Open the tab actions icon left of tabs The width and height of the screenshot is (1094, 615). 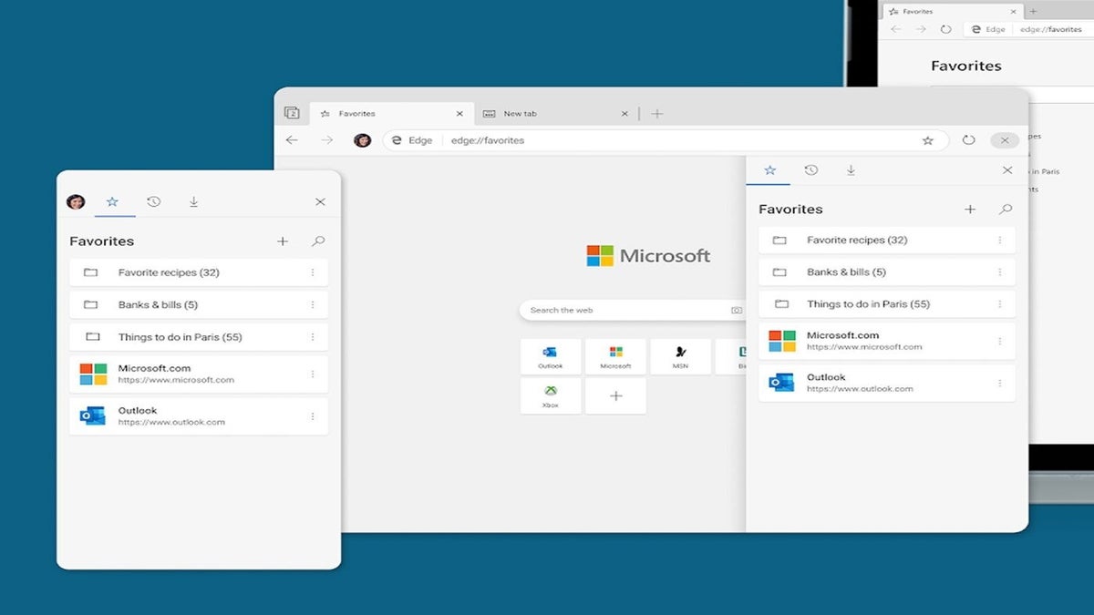[292, 113]
